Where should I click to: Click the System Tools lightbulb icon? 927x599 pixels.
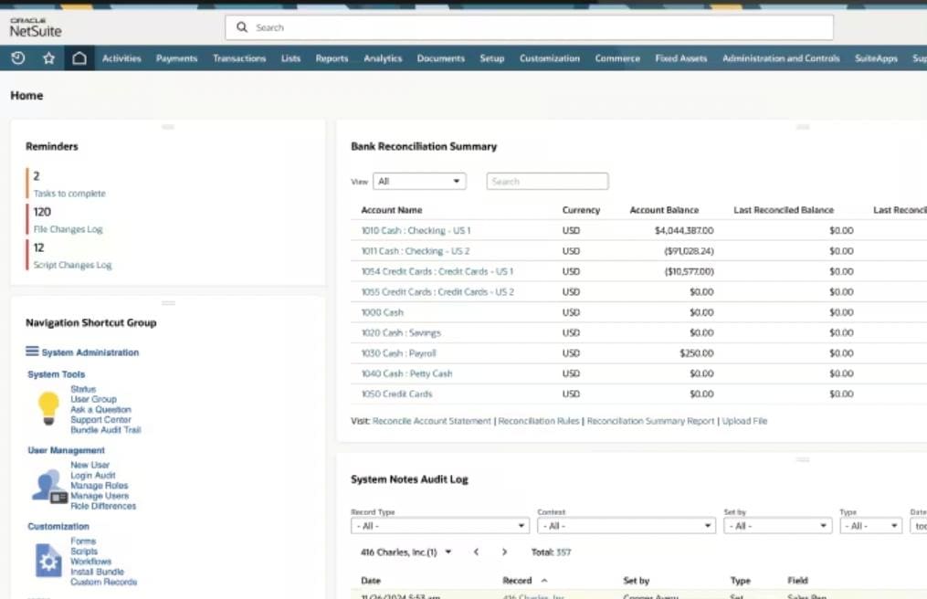click(47, 408)
